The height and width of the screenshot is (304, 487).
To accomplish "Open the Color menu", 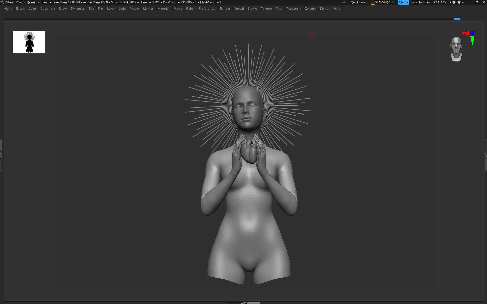I will pos(32,9).
